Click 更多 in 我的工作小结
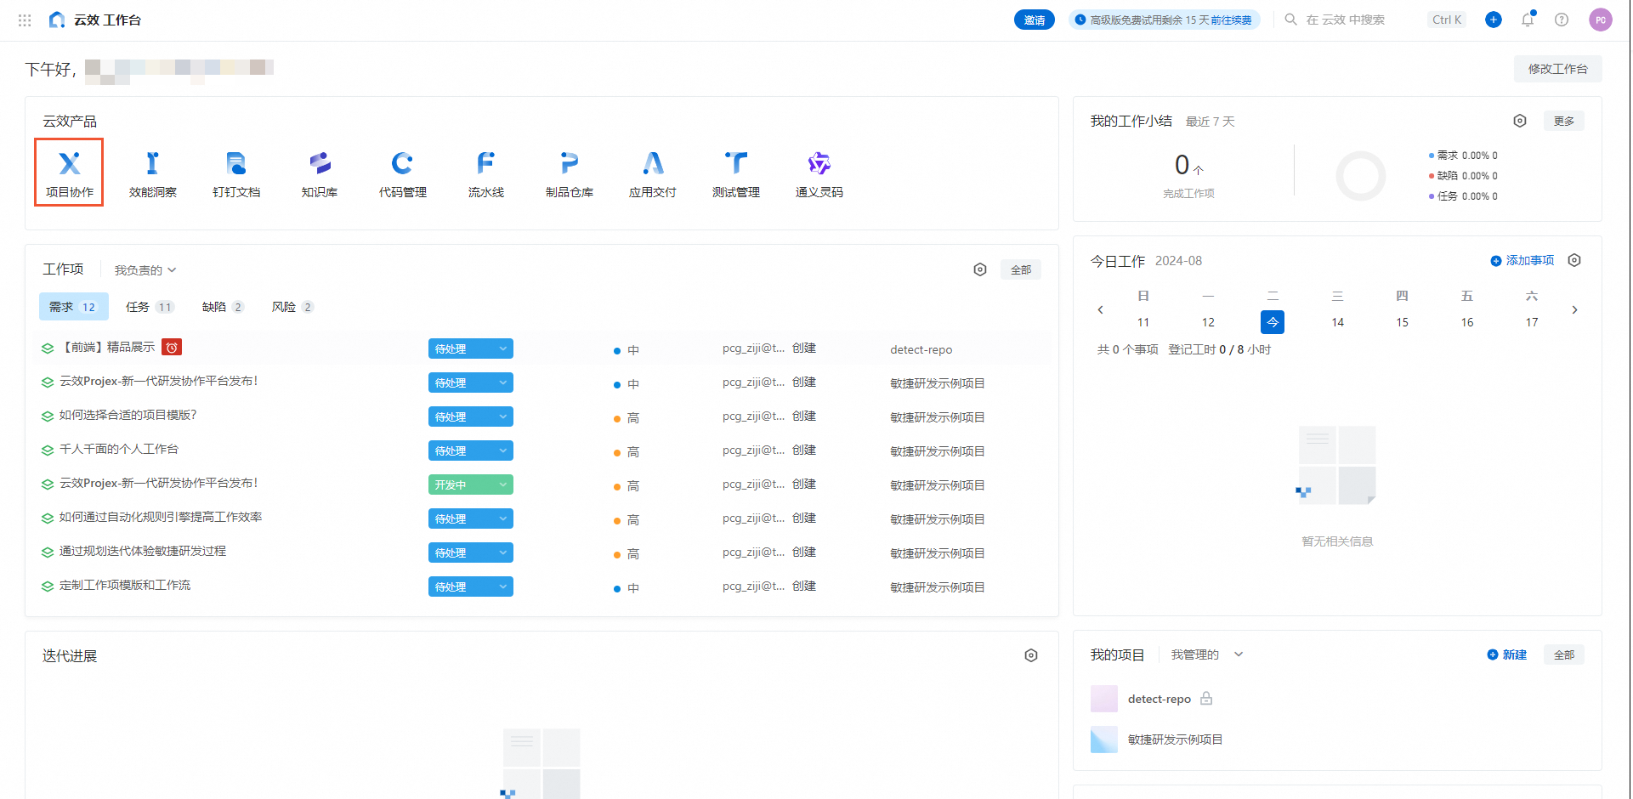This screenshot has width=1633, height=799. click(x=1564, y=121)
